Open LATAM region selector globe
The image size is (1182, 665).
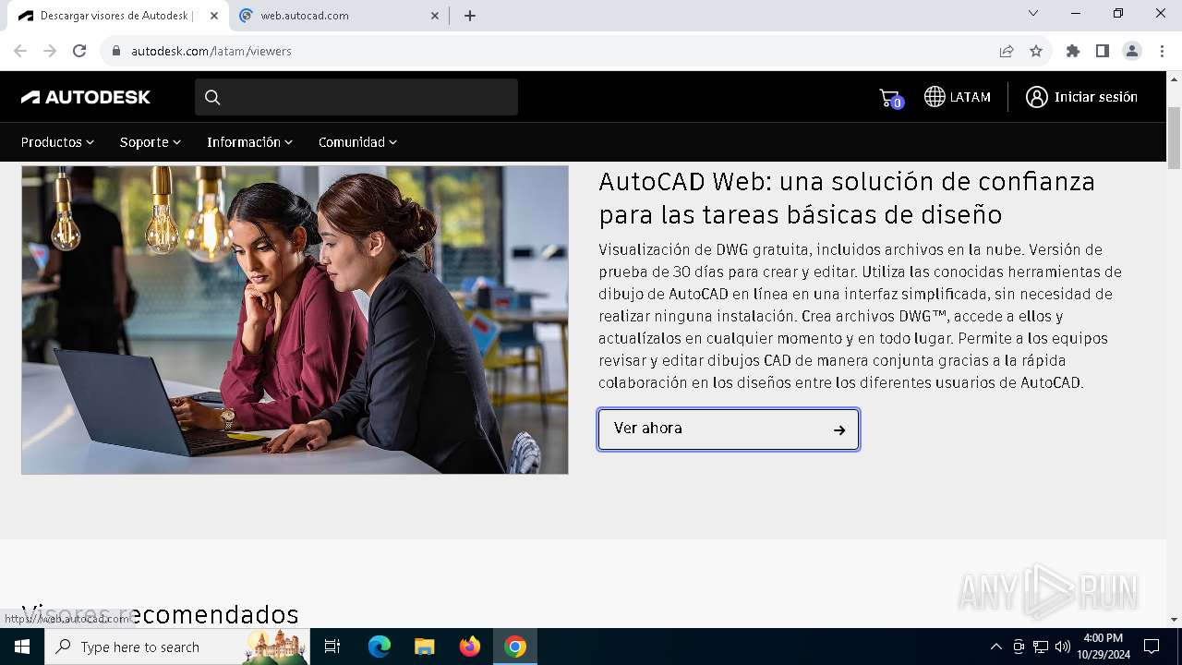coord(935,97)
